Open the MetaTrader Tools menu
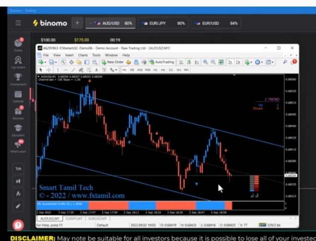The height and width of the screenshot is (241, 316). tap(96, 55)
